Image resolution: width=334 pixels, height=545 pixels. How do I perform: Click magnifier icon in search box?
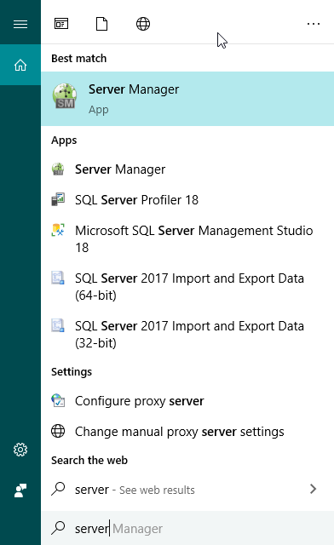click(x=58, y=528)
